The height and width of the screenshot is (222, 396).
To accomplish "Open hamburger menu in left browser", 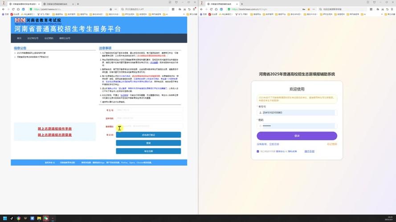I will (194, 9).
